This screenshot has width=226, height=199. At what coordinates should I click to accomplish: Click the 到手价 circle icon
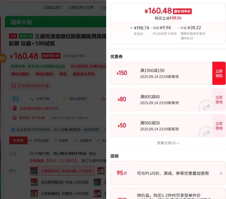click(14, 118)
